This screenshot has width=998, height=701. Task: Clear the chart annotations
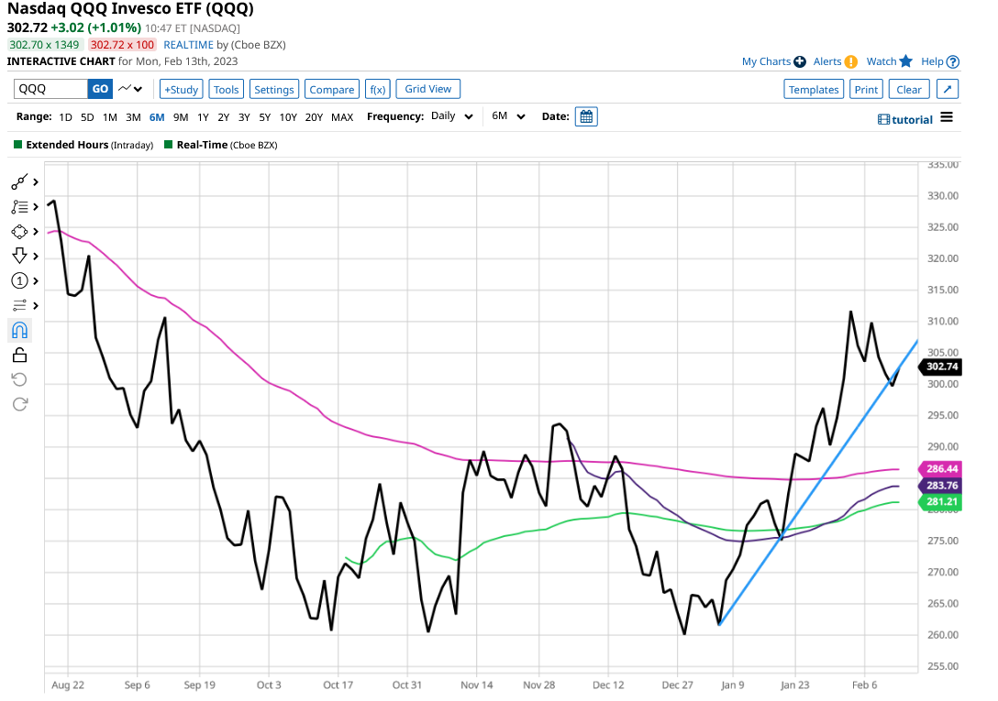(x=909, y=89)
